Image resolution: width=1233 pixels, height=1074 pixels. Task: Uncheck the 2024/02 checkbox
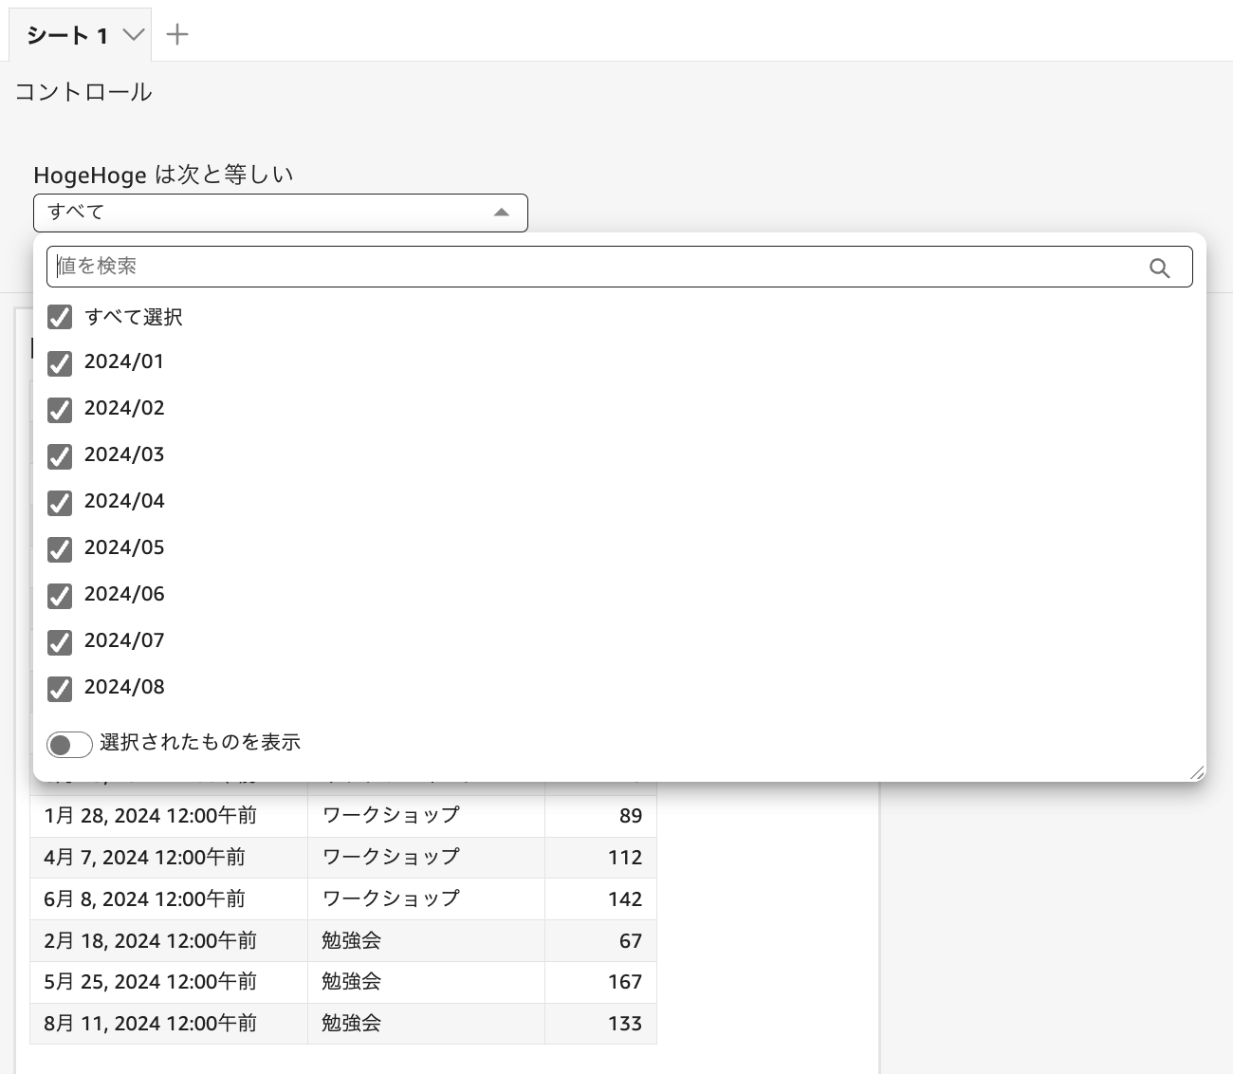(60, 410)
